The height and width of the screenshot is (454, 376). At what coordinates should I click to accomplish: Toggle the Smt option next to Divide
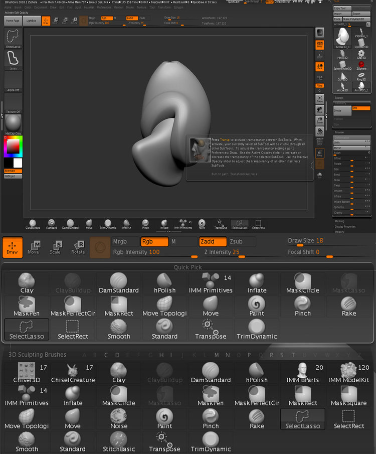pos(361,108)
